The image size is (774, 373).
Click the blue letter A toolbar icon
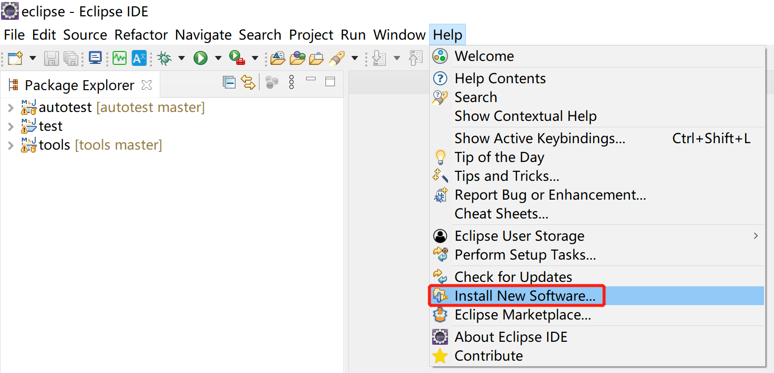139,58
